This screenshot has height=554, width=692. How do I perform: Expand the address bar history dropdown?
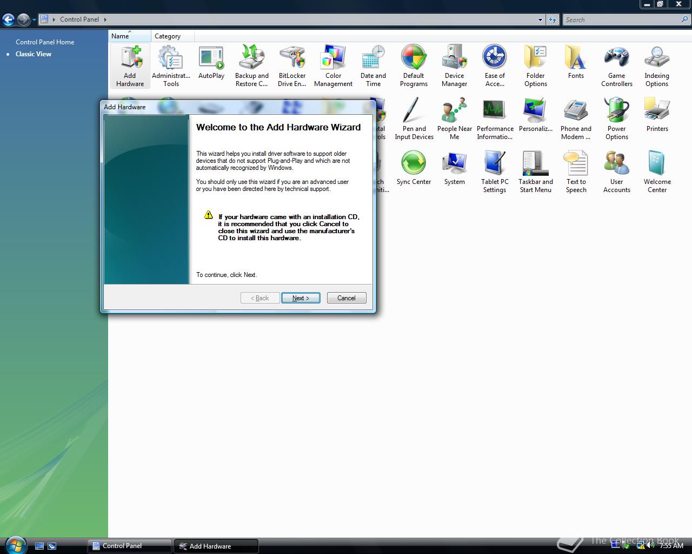point(540,20)
